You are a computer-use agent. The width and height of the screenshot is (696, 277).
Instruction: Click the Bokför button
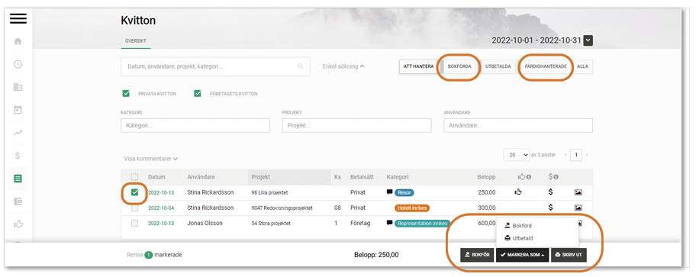[x=477, y=255]
